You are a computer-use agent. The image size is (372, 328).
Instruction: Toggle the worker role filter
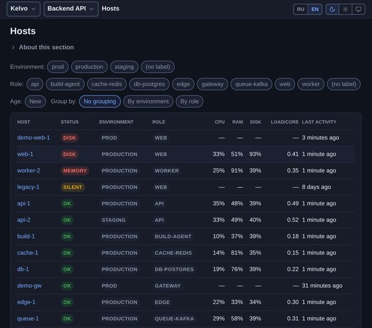(x=311, y=84)
